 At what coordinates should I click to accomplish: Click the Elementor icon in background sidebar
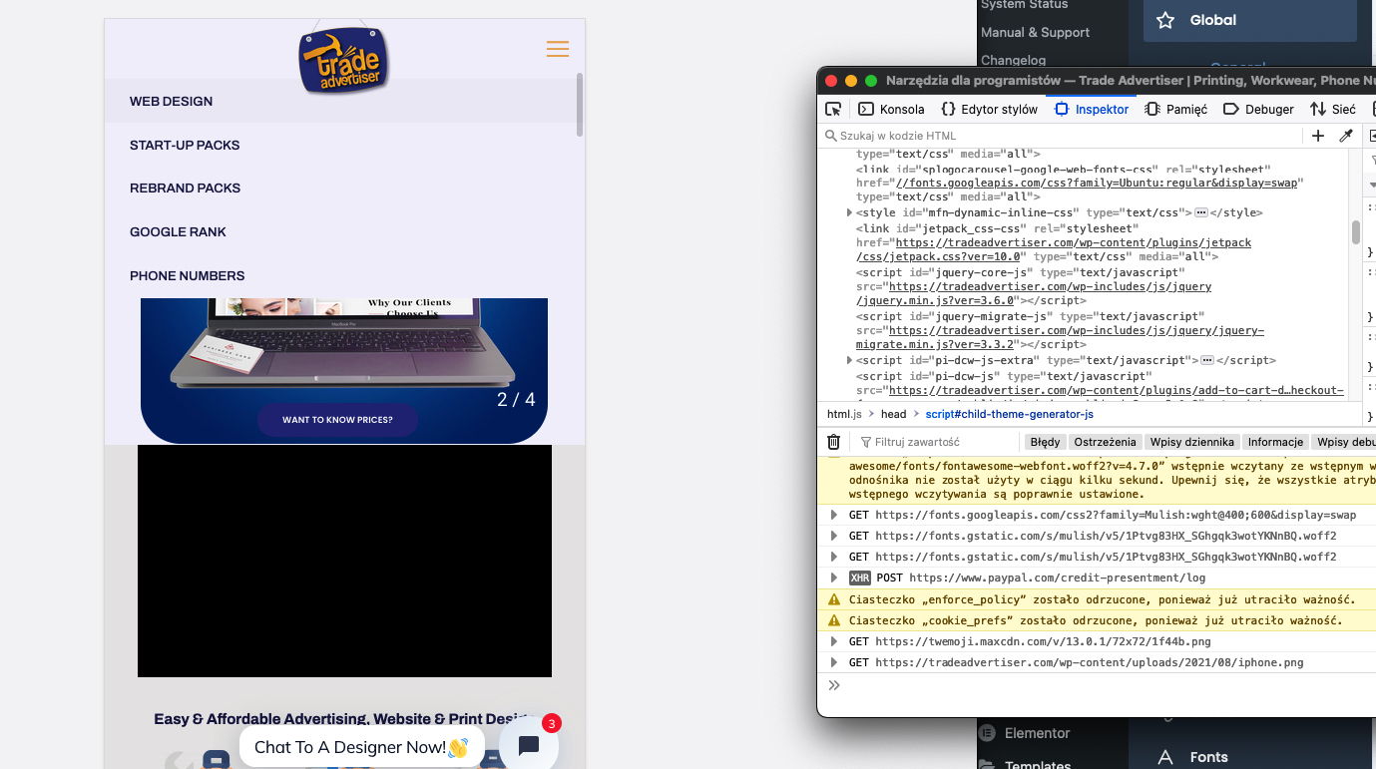pos(988,733)
